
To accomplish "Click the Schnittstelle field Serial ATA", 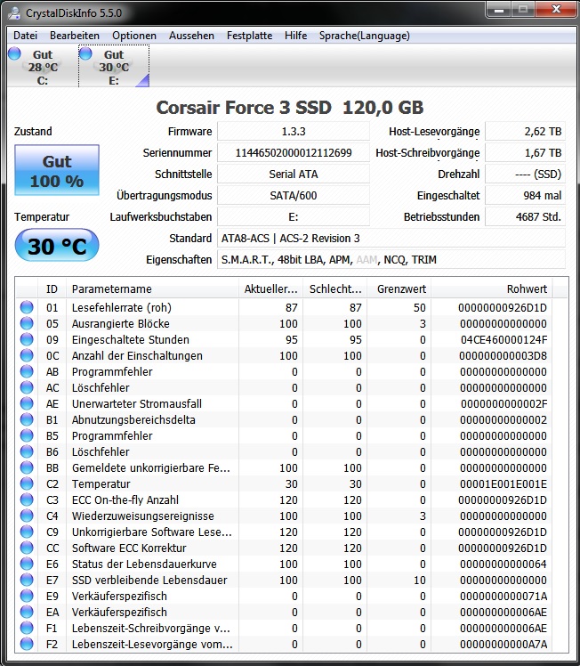I will [x=294, y=175].
